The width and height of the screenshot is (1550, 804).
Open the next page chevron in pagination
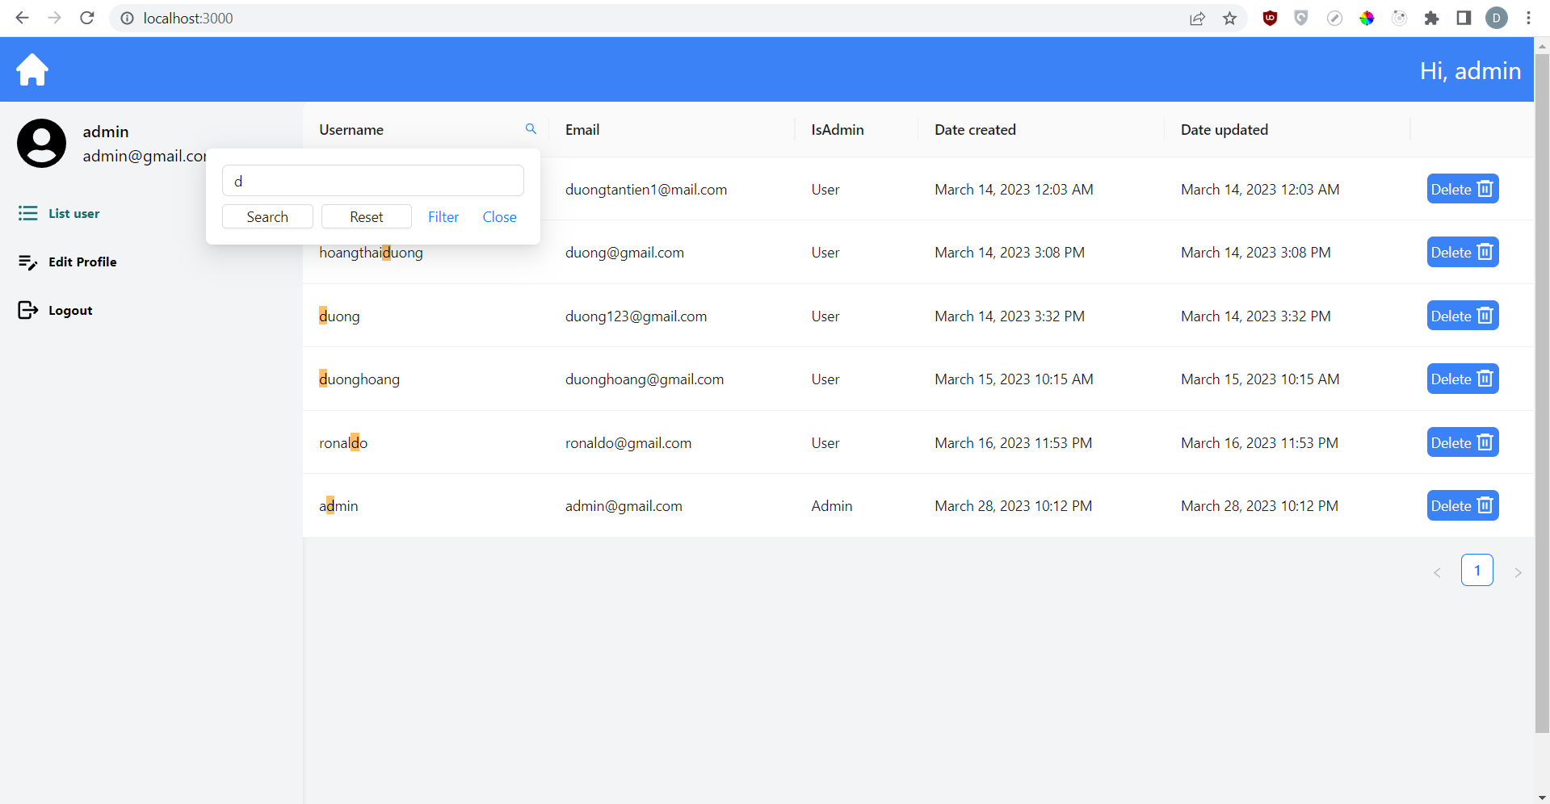[x=1518, y=571]
